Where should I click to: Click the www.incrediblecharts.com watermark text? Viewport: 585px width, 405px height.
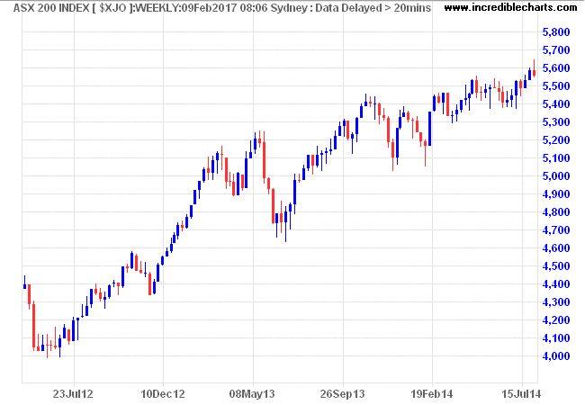pos(511,7)
